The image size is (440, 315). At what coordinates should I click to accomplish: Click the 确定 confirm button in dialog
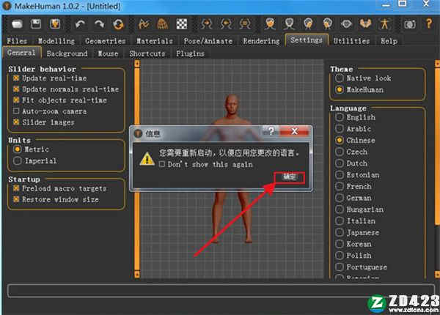pos(289,177)
